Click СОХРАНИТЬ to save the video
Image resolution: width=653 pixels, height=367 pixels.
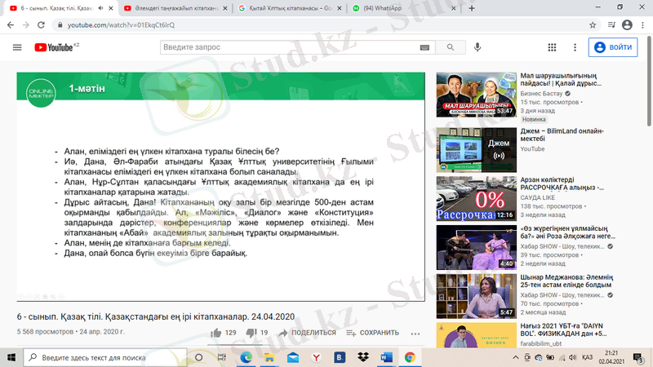click(373, 333)
